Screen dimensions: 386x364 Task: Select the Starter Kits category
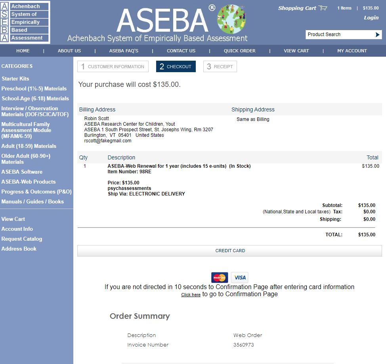pyautogui.click(x=14, y=79)
